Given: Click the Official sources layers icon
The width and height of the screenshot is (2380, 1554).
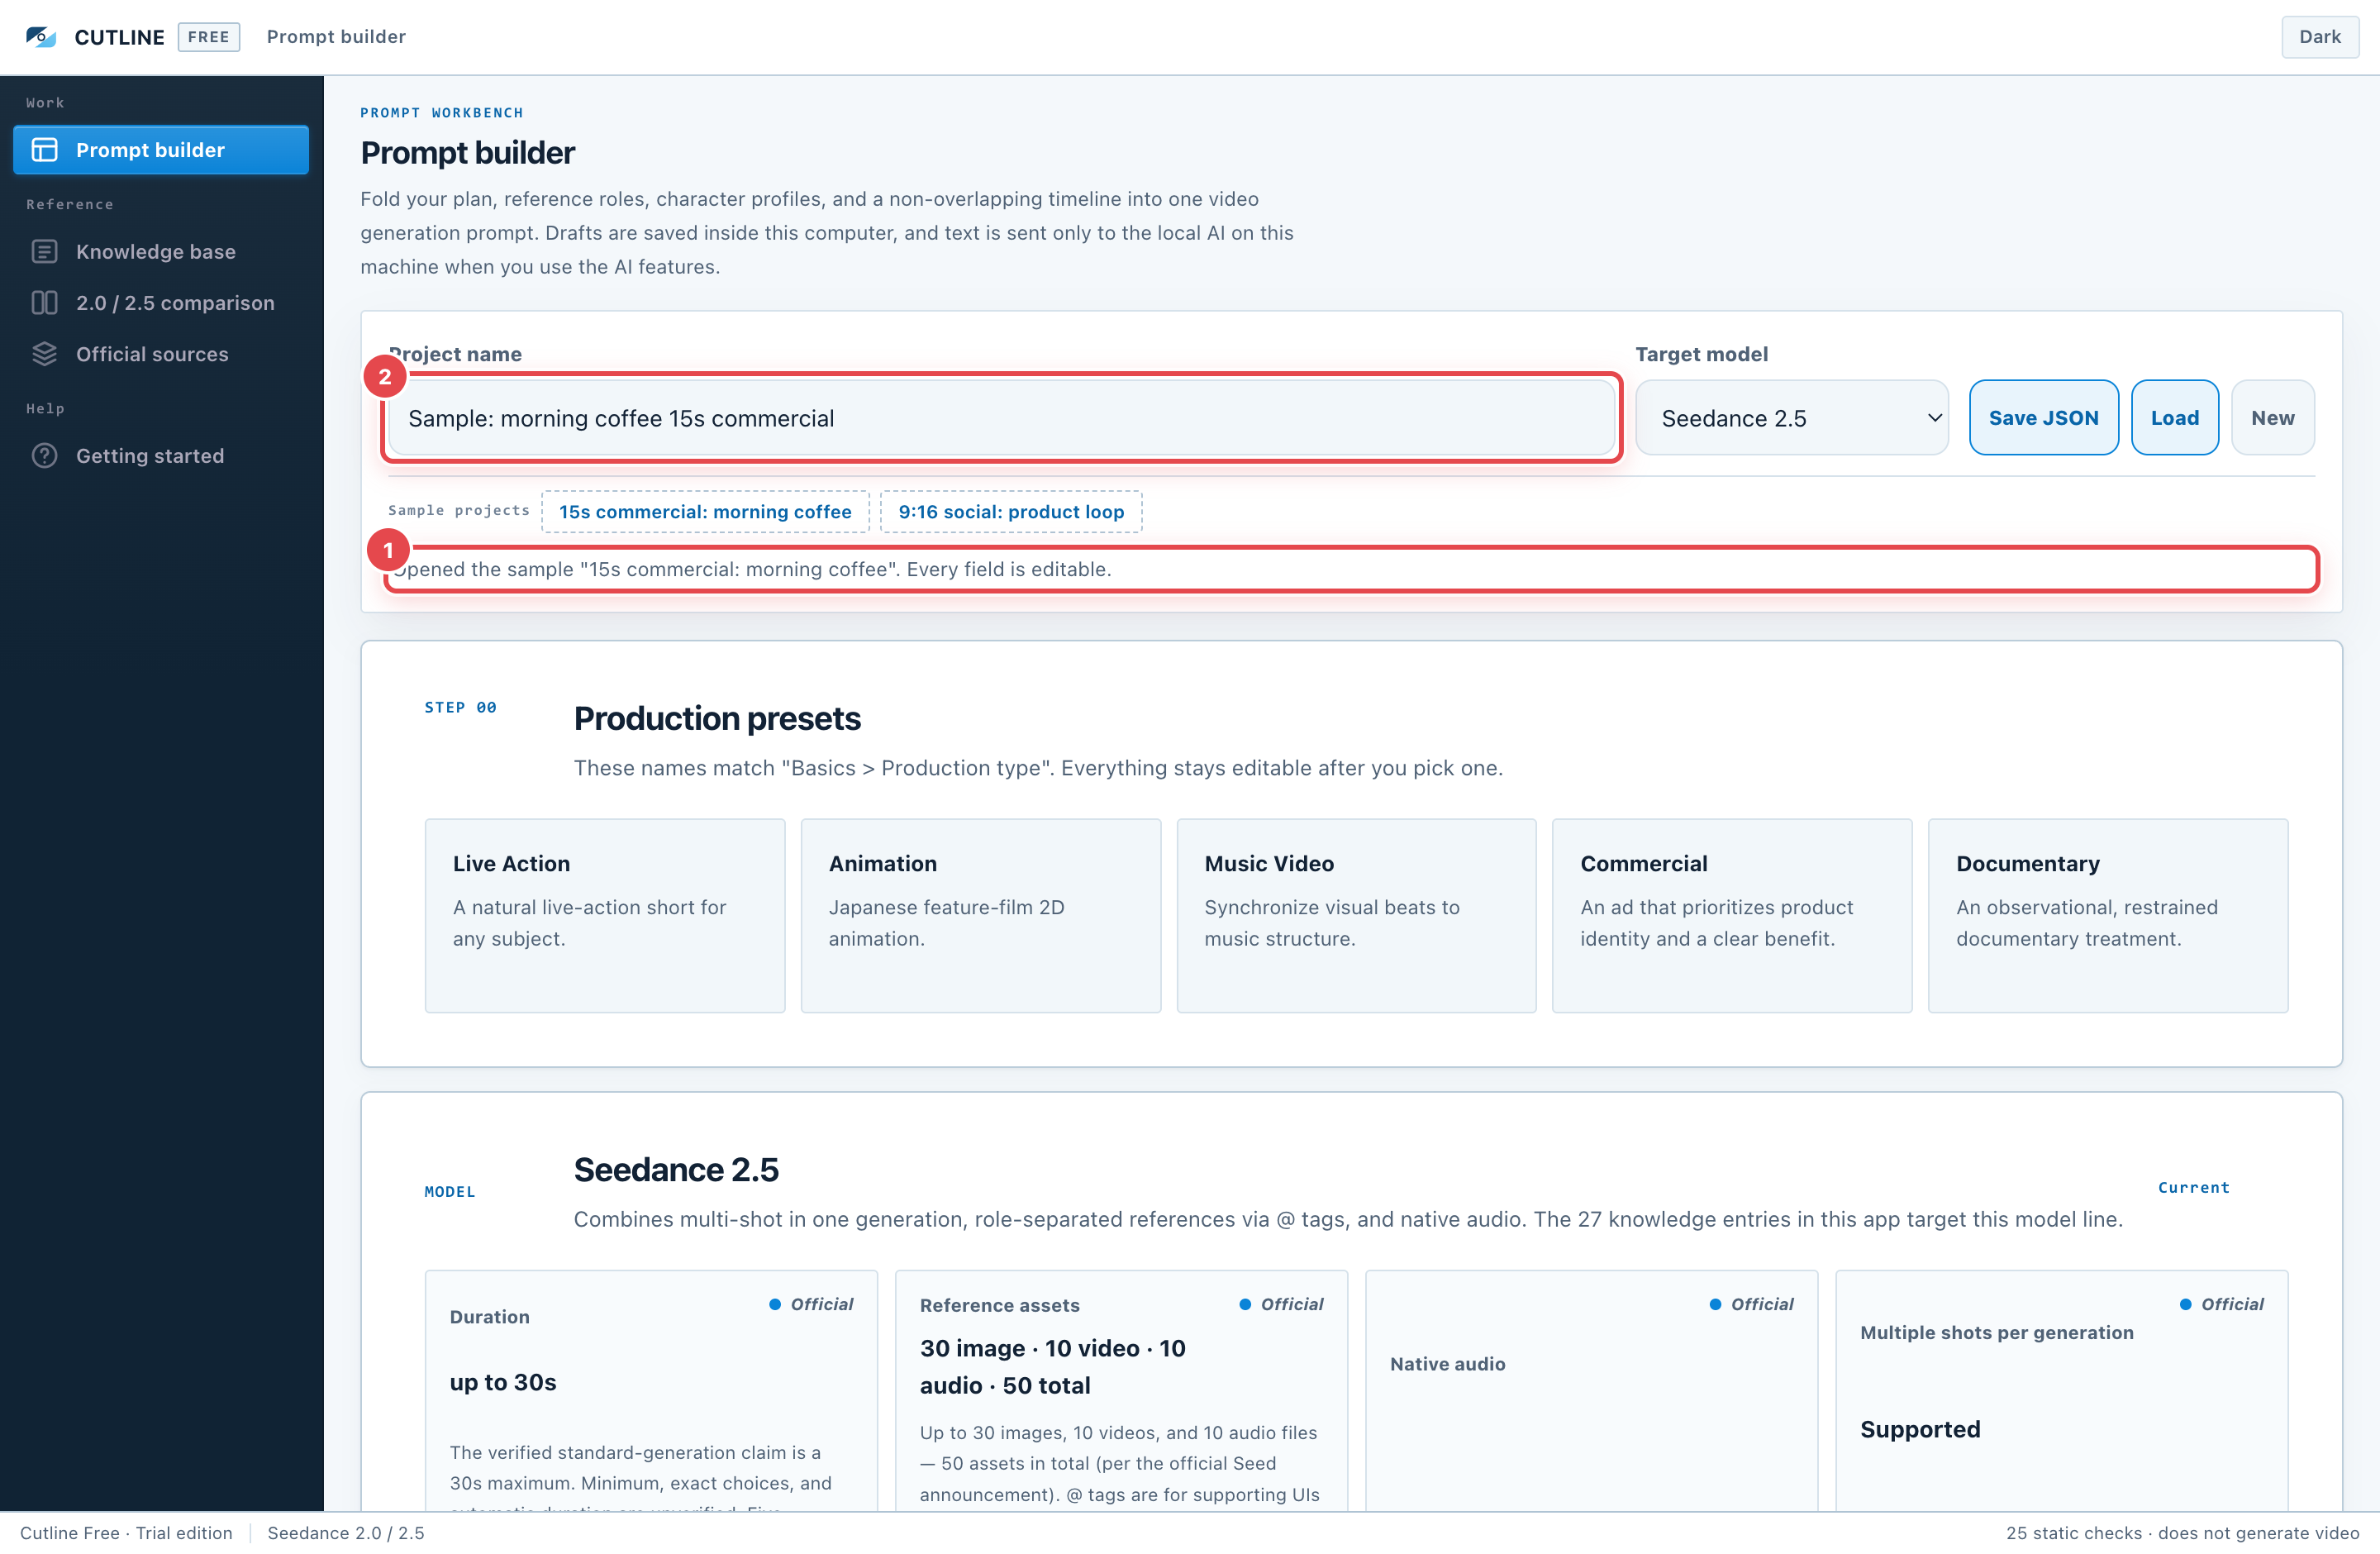Looking at the screenshot, I should tap(45, 354).
